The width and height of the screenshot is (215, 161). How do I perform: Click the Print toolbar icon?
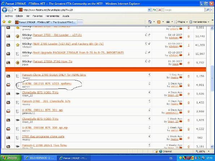click(168, 22)
